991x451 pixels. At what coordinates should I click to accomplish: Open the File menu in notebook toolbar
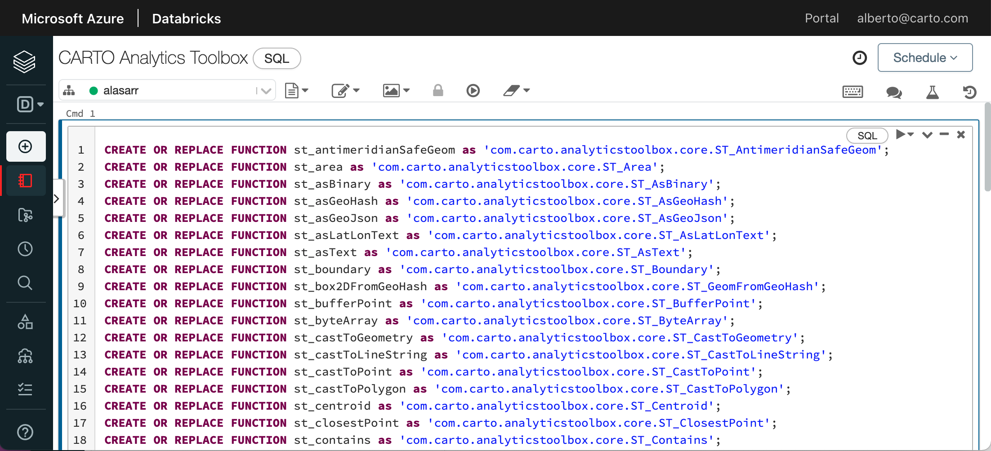[296, 91]
